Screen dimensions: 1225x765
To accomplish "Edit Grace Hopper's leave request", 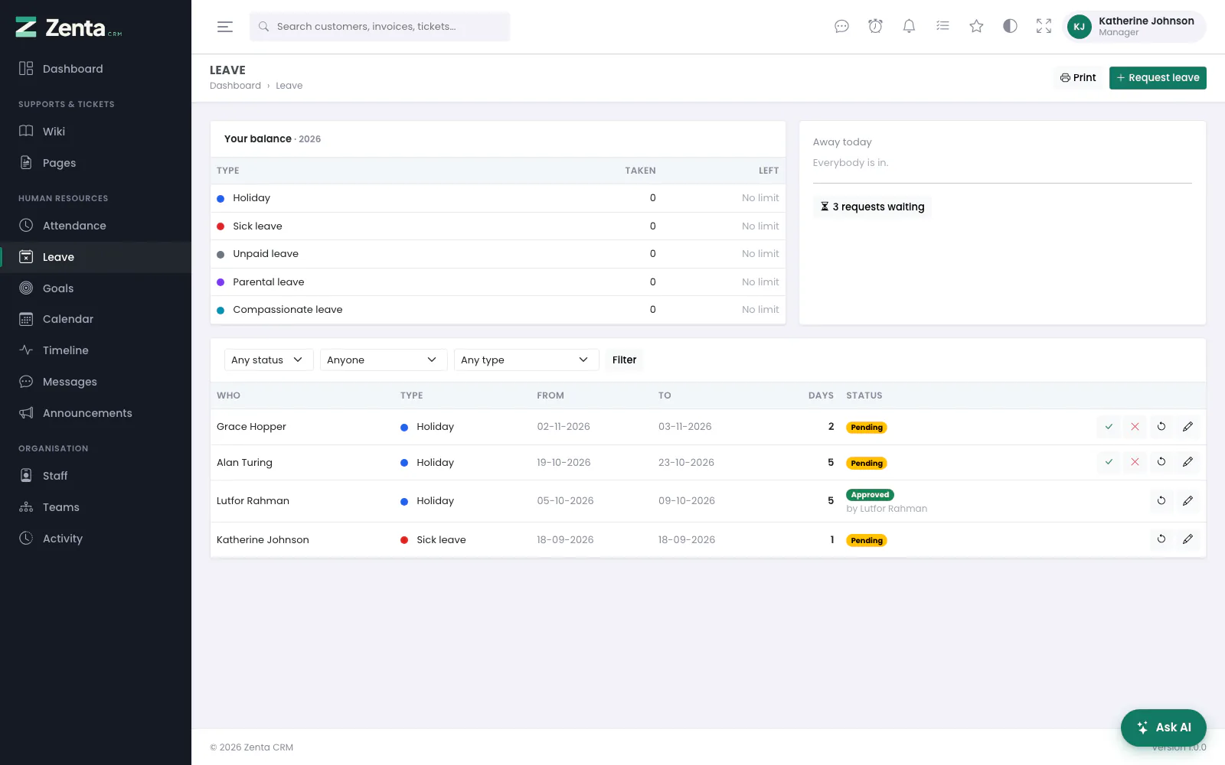I will click(1187, 427).
